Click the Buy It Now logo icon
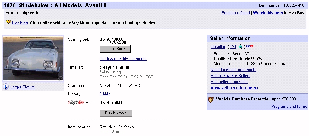309x136 pixels. click(76, 103)
